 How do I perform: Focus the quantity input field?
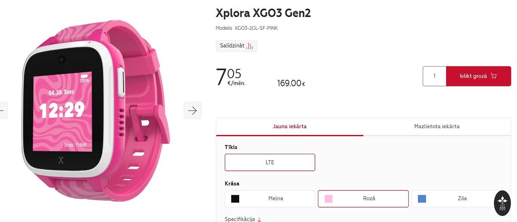[x=434, y=76]
